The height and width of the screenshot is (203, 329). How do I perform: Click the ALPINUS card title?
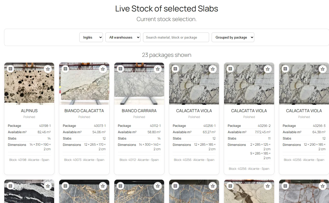tap(29, 111)
